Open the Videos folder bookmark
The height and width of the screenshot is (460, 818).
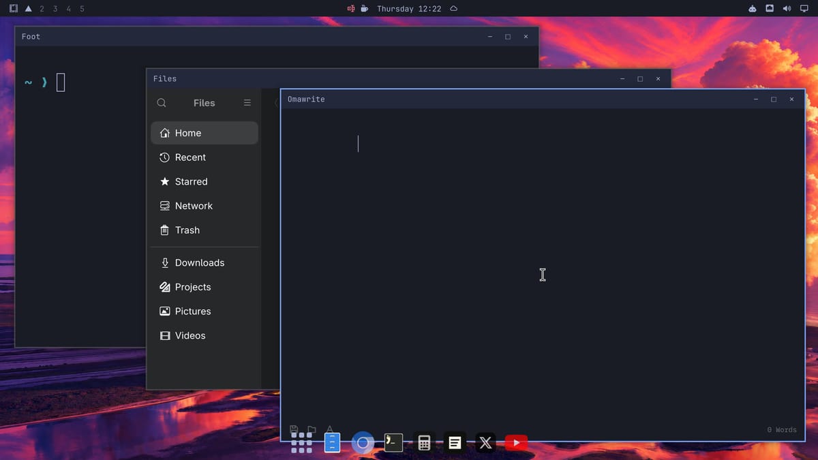pos(204,335)
